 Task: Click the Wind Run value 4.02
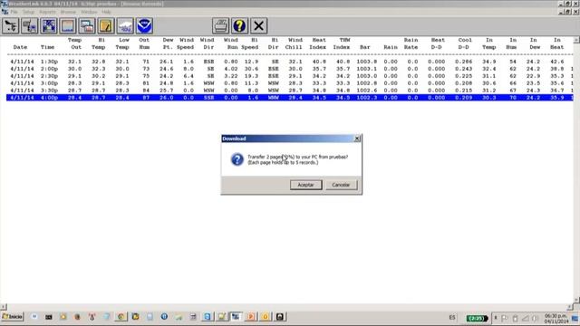231,69
